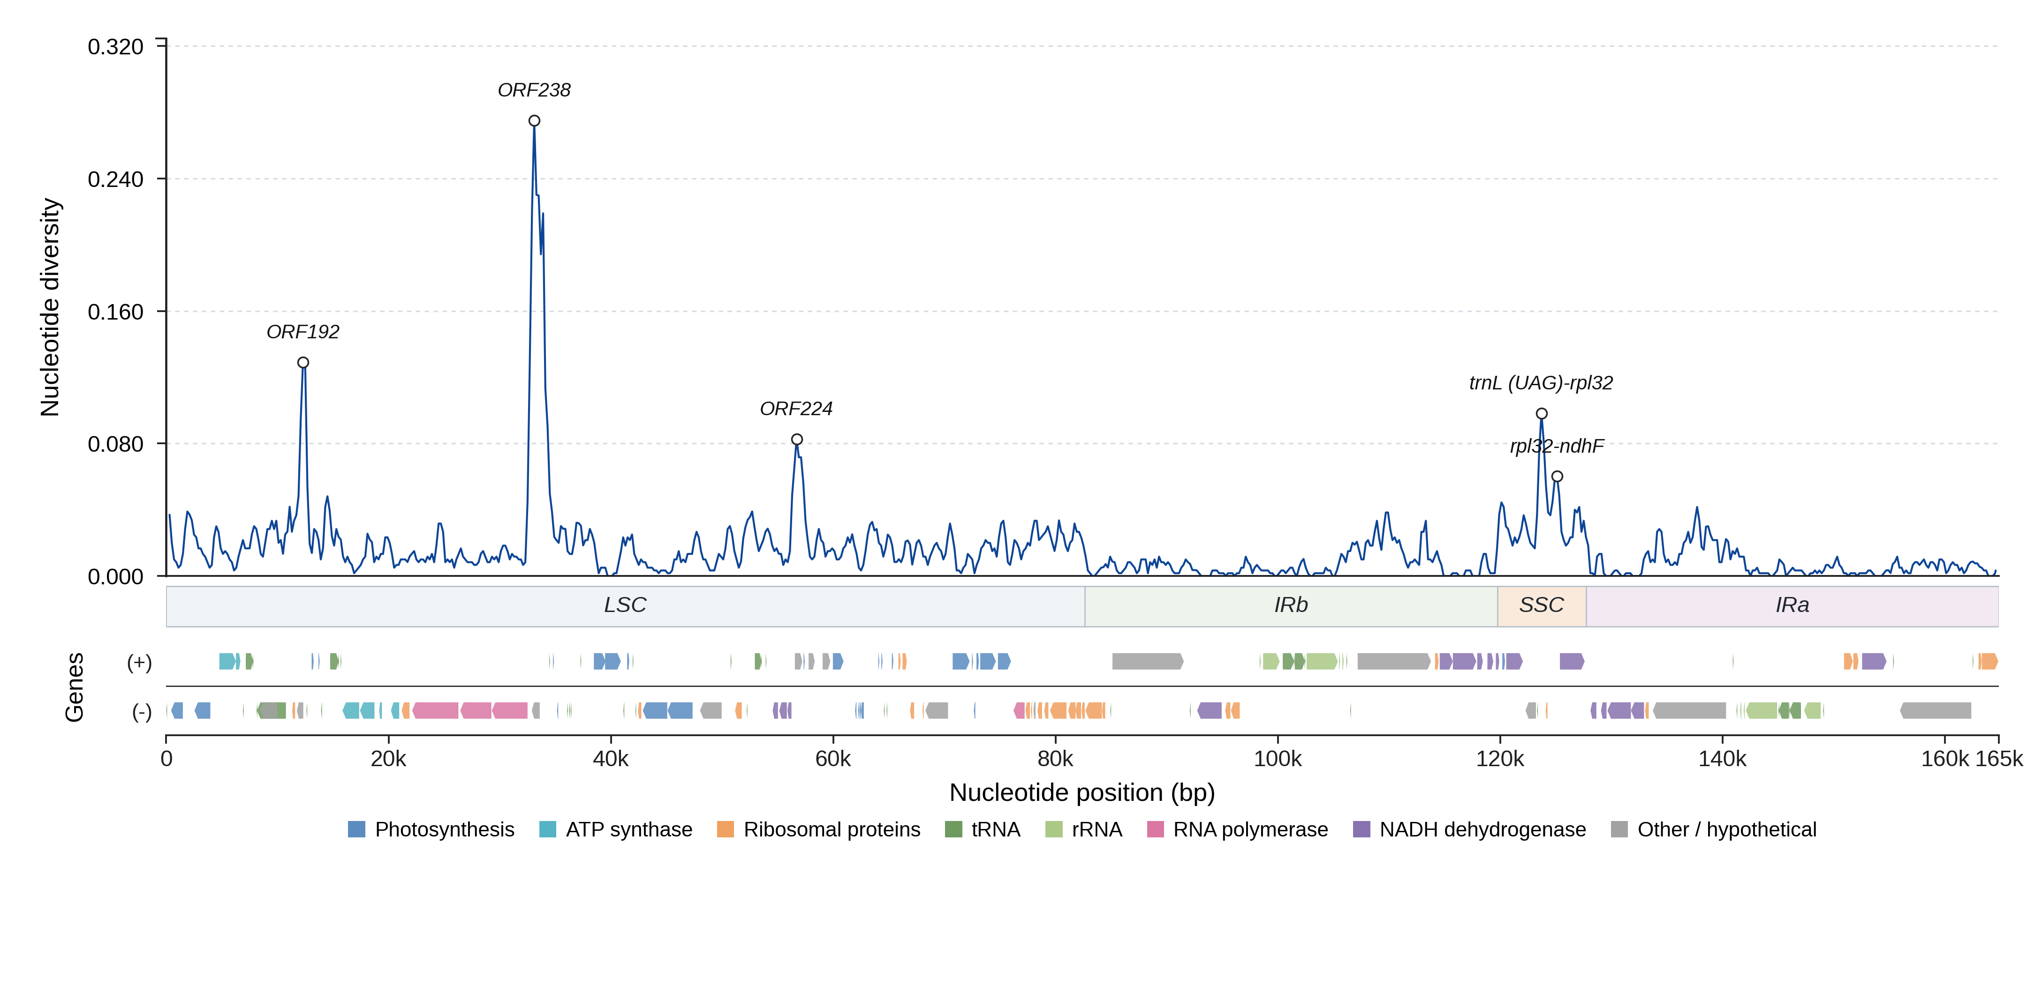
Task: Click the tRNA legend text
Action: click(x=995, y=829)
